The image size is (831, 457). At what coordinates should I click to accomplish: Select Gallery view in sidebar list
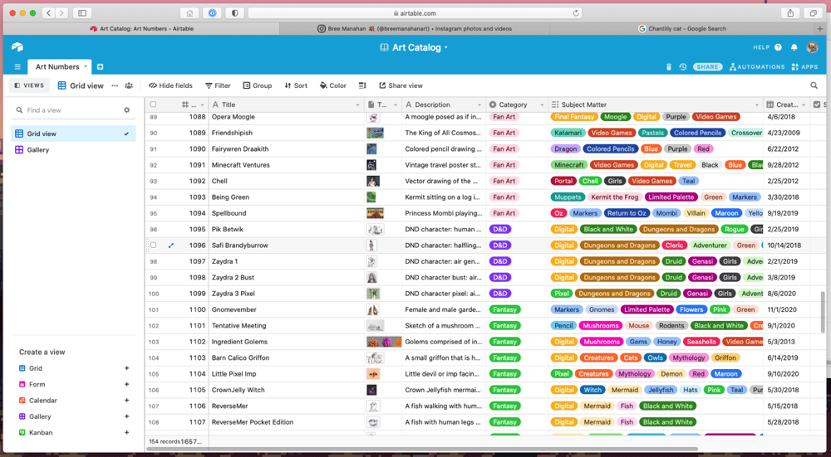pos(73,149)
